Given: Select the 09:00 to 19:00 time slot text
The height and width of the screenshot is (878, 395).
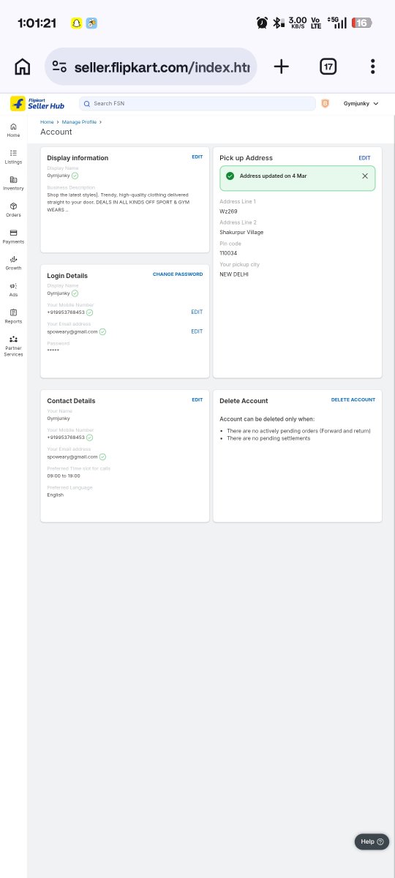Looking at the screenshot, I should [64, 476].
